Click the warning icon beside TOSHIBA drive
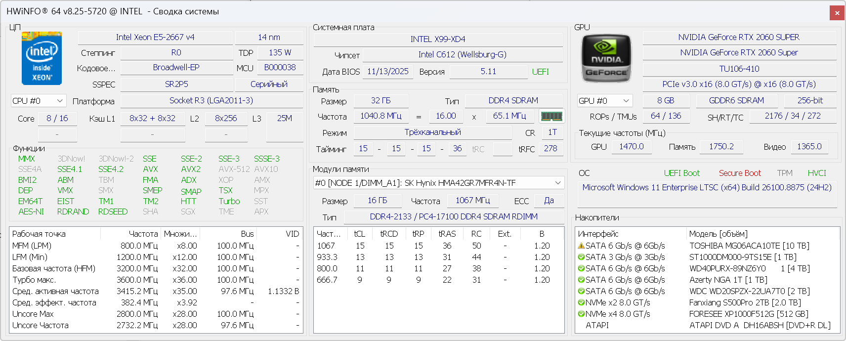The height and width of the screenshot is (341, 846). click(581, 246)
